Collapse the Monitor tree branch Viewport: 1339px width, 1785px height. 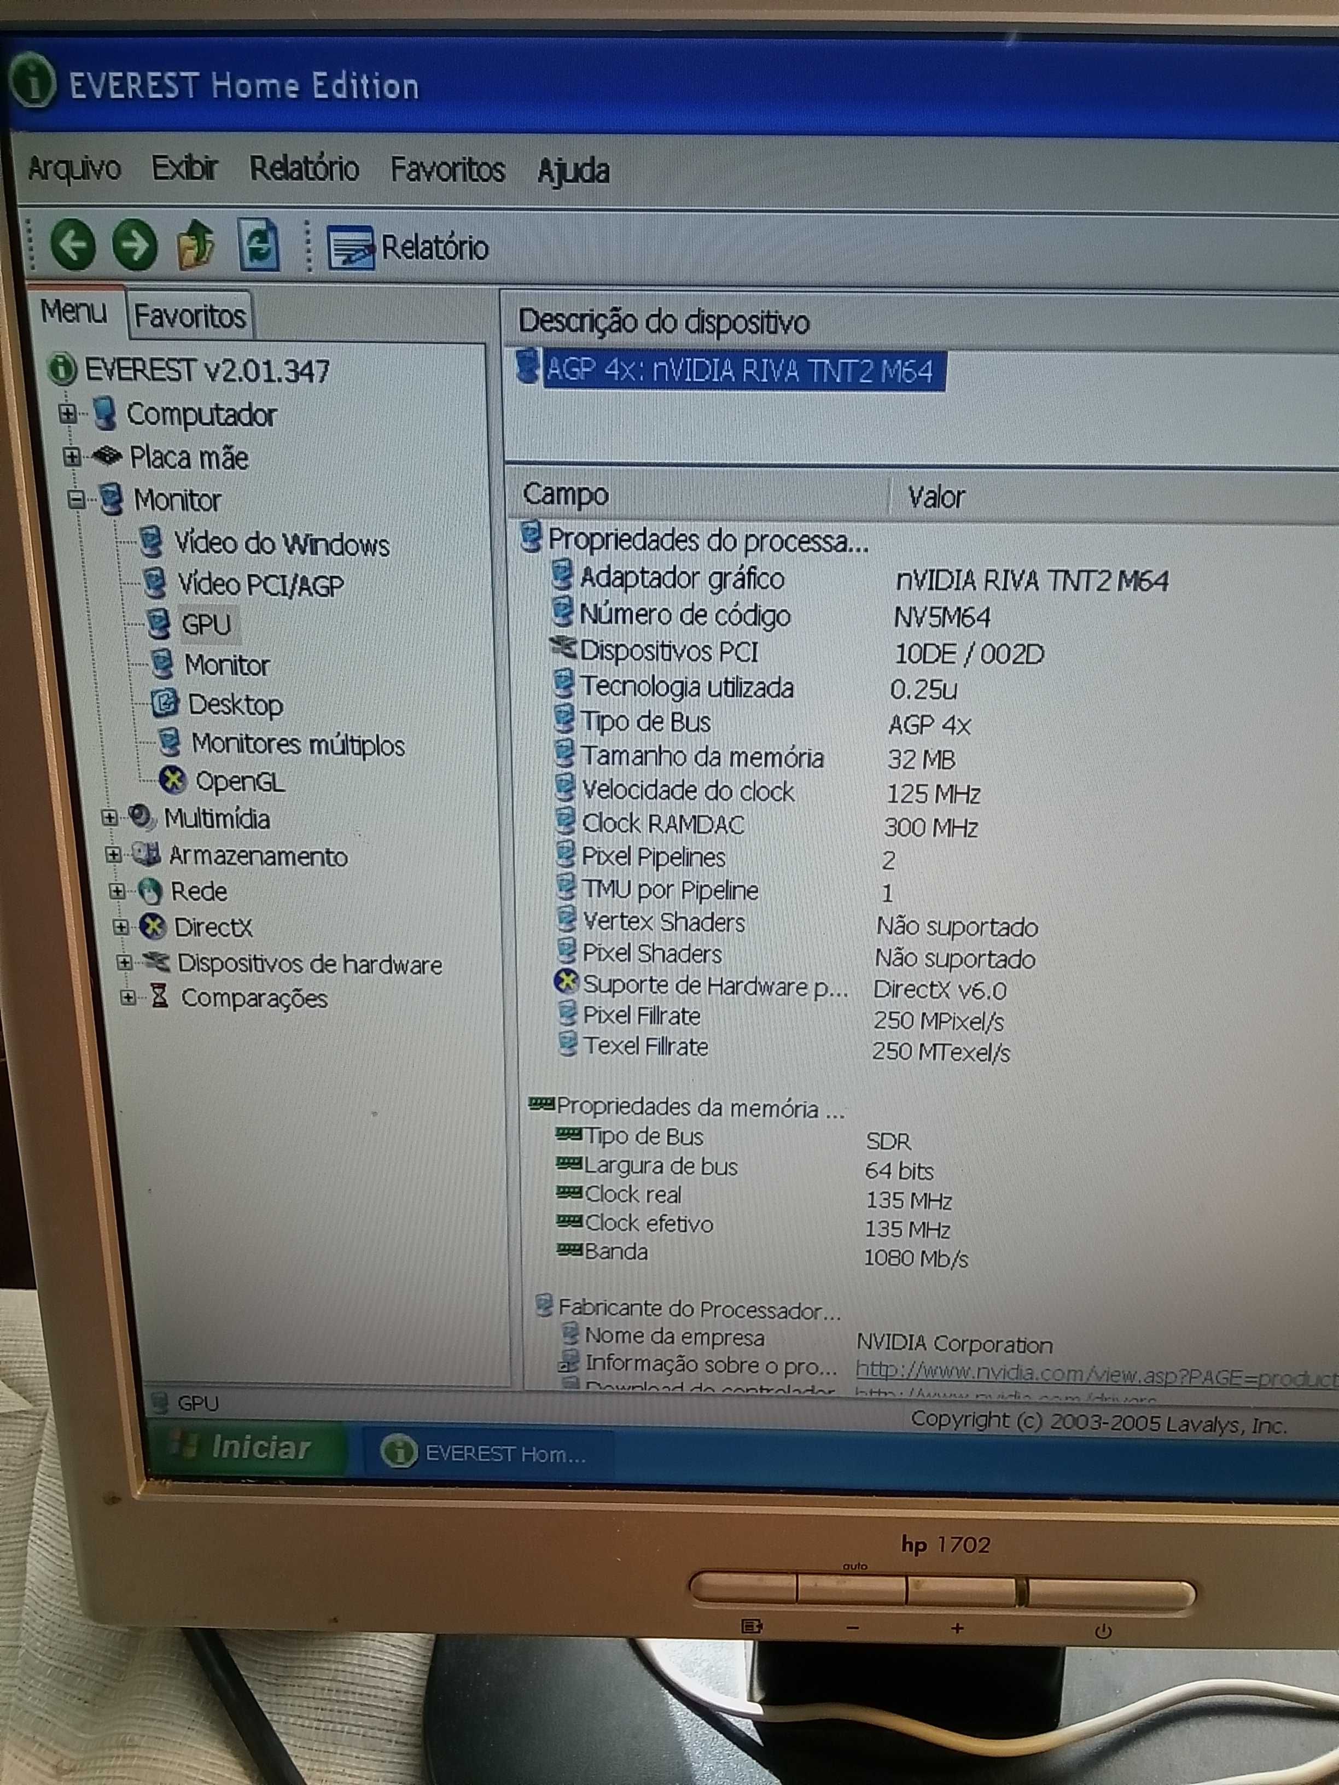coord(77,499)
